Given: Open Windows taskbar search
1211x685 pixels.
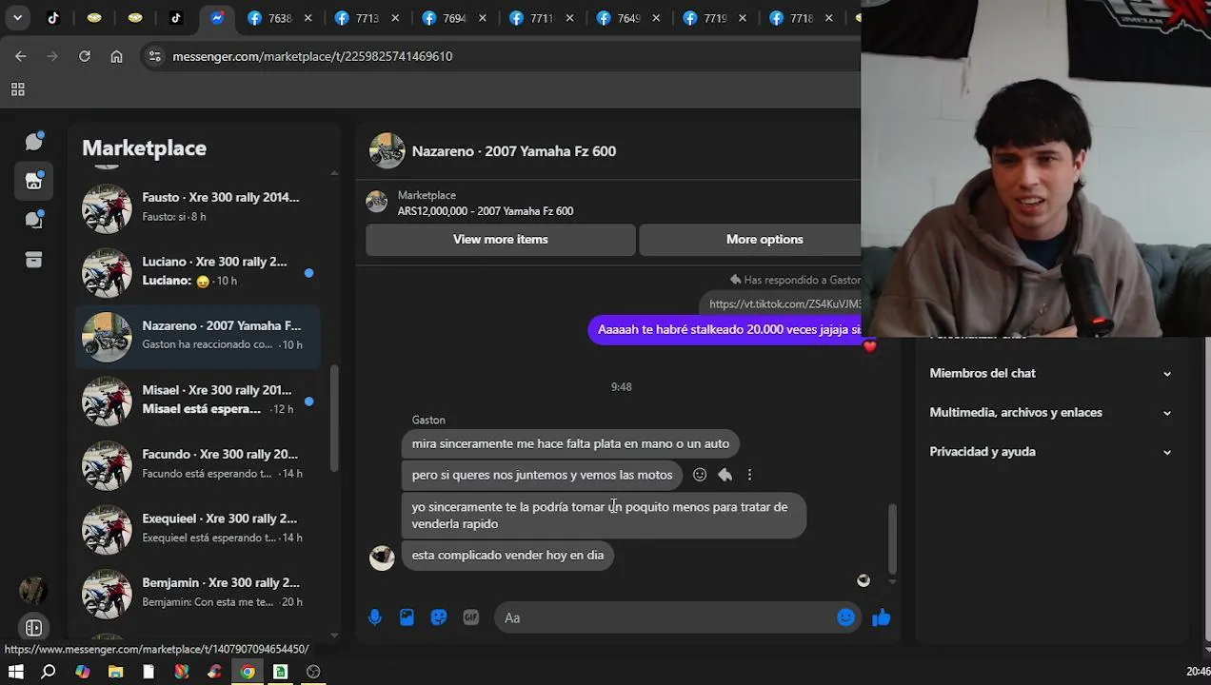Looking at the screenshot, I should [x=49, y=672].
